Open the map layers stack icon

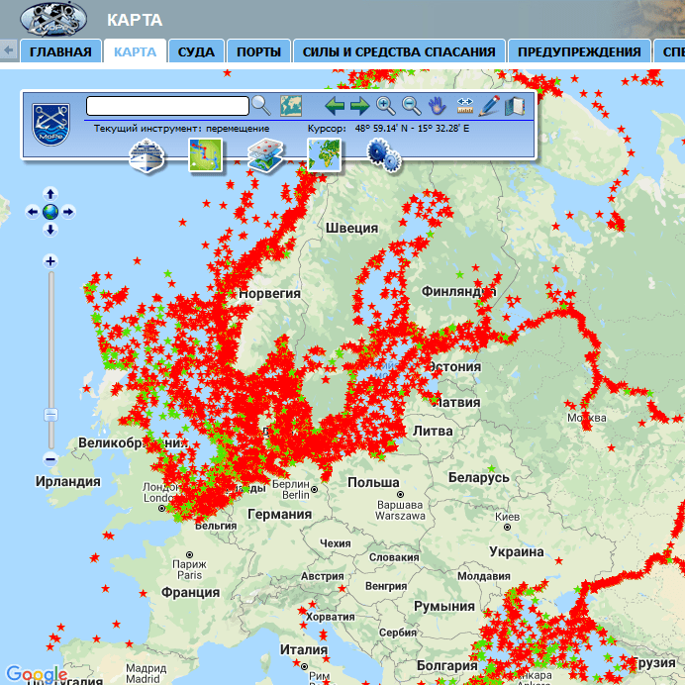(264, 155)
